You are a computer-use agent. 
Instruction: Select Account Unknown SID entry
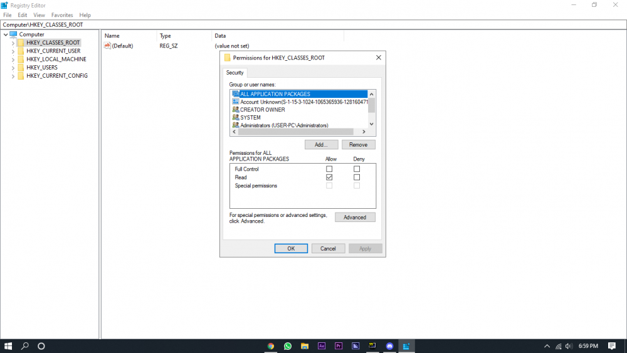coord(300,102)
